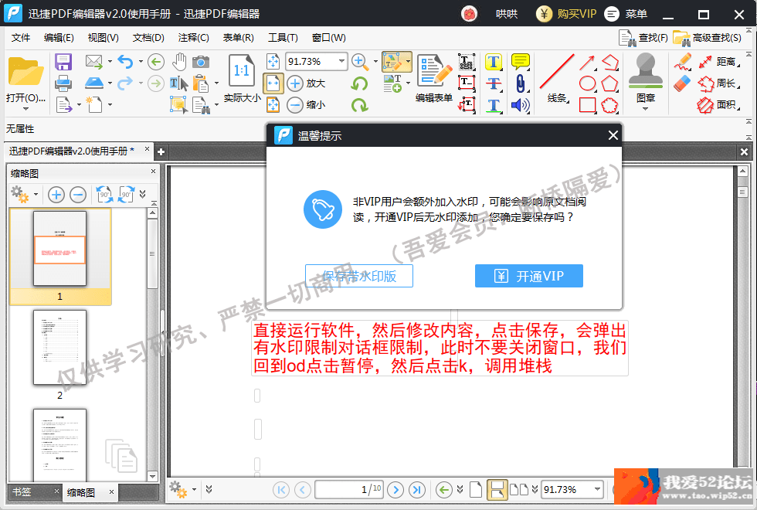Select page 2 thumbnail
This screenshot has width=757, height=510.
coord(60,347)
